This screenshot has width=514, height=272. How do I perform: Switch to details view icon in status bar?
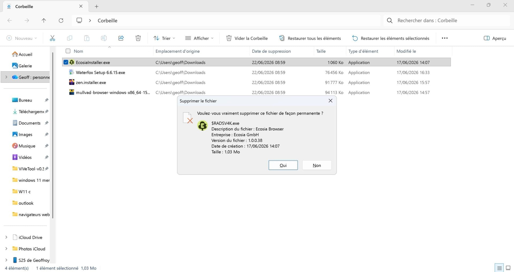click(x=499, y=268)
